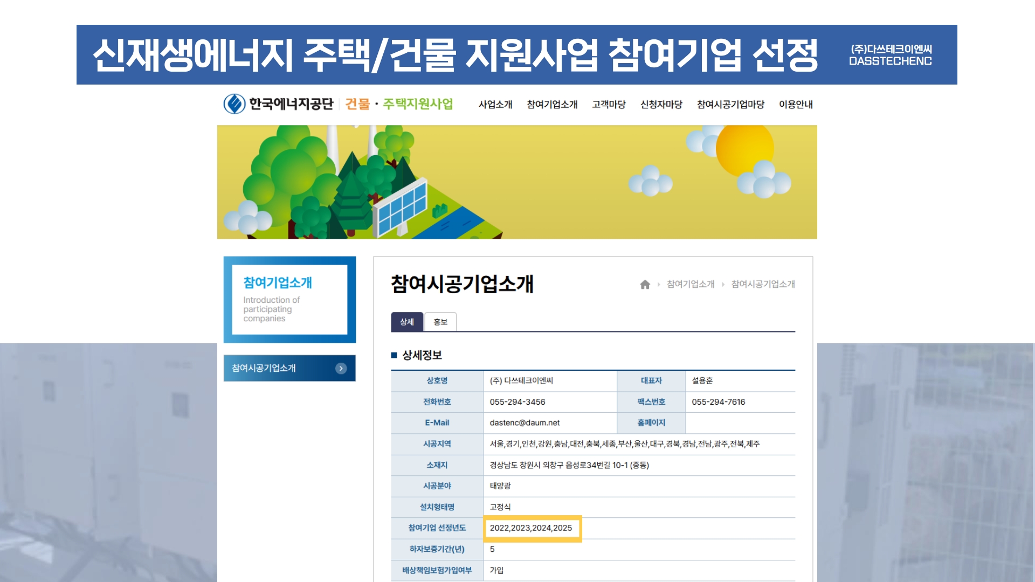Image resolution: width=1035 pixels, height=582 pixels.
Task: Open the 사업소개 menu
Action: tap(495, 104)
